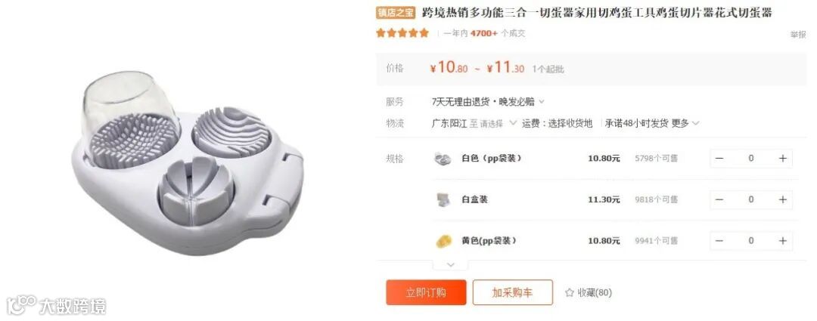Click the 镇店之宝 badge
This screenshot has width=817, height=321.
396,13
